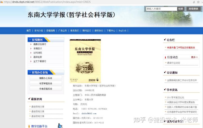
Task: Click the 国内统一刊号 32-1517/C text
Action: click(88, 118)
